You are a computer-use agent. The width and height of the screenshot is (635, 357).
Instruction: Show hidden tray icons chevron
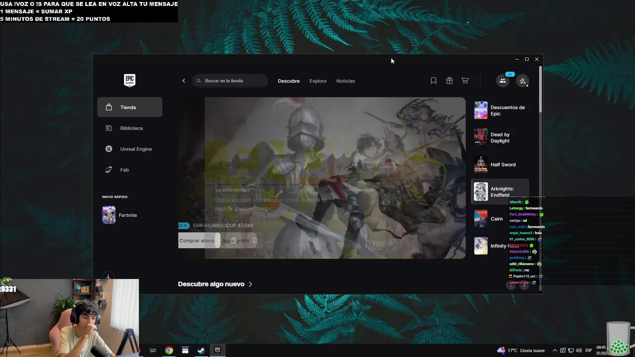click(x=555, y=351)
